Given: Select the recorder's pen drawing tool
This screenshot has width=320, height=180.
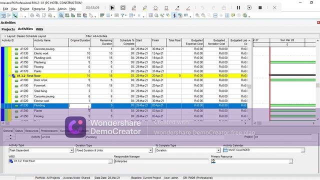Looking at the screenshot, I should tap(134, 8).
